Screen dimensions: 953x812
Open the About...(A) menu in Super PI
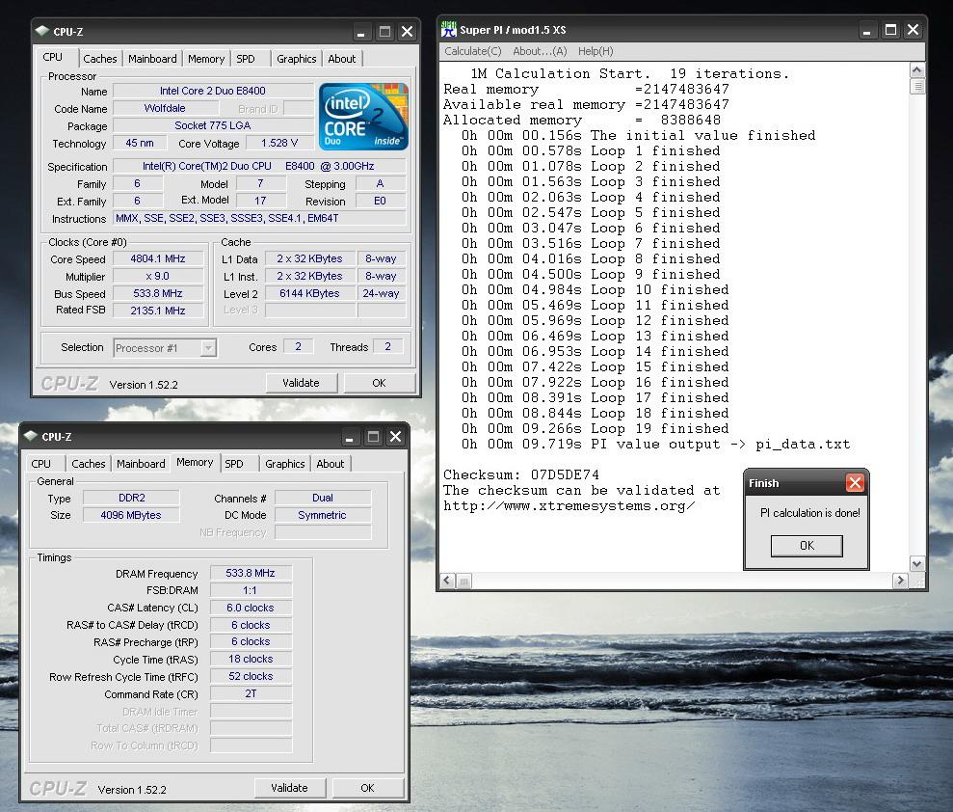540,51
